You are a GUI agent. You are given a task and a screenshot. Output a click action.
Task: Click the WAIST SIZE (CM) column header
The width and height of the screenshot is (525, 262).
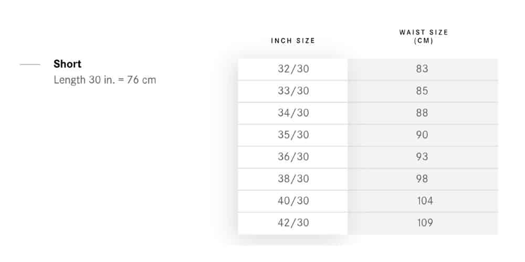coord(424,37)
